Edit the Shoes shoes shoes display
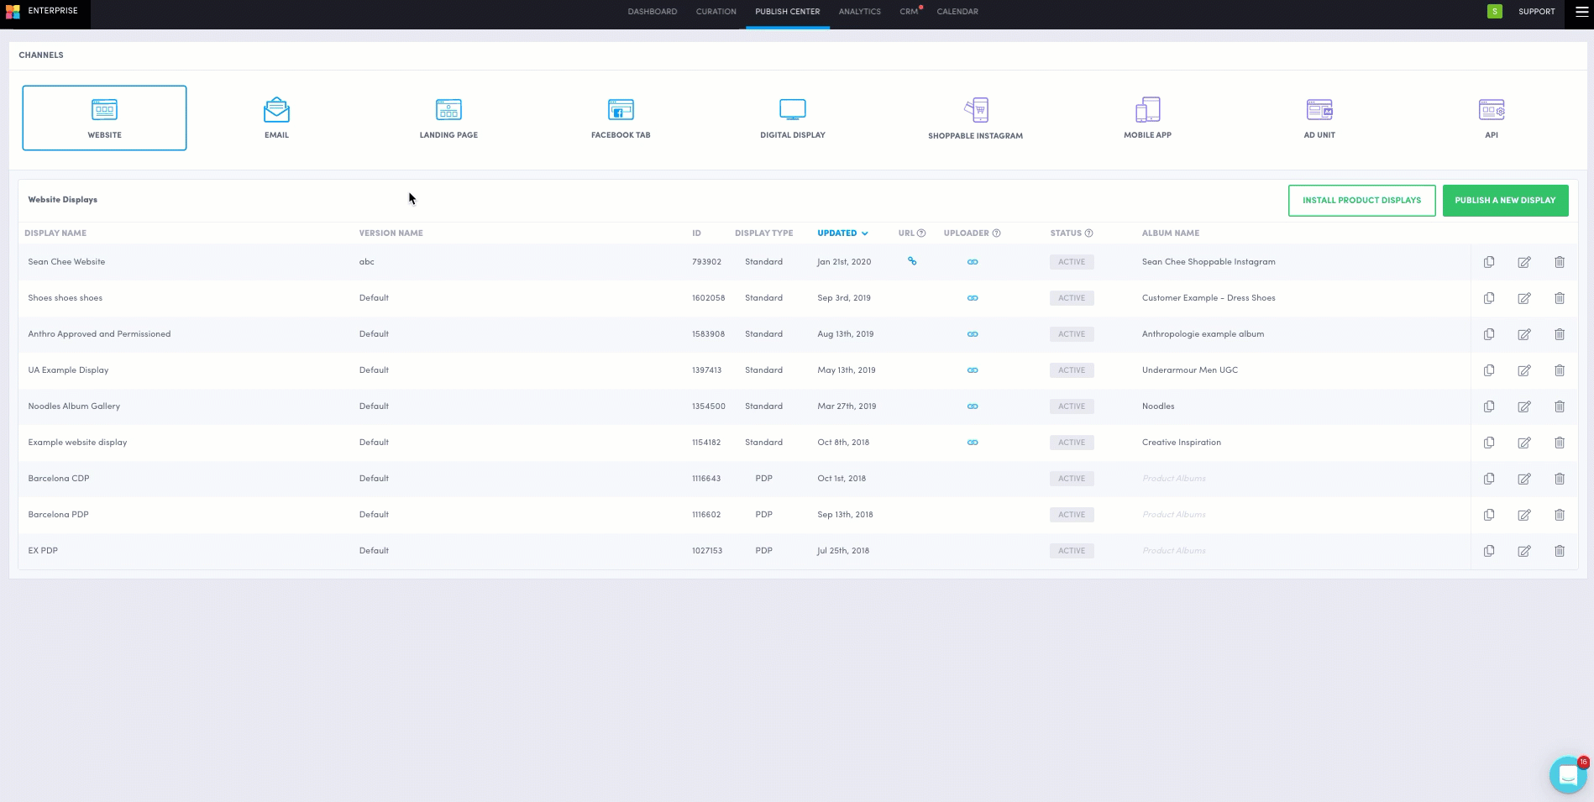The image size is (1594, 802). coord(1523,298)
